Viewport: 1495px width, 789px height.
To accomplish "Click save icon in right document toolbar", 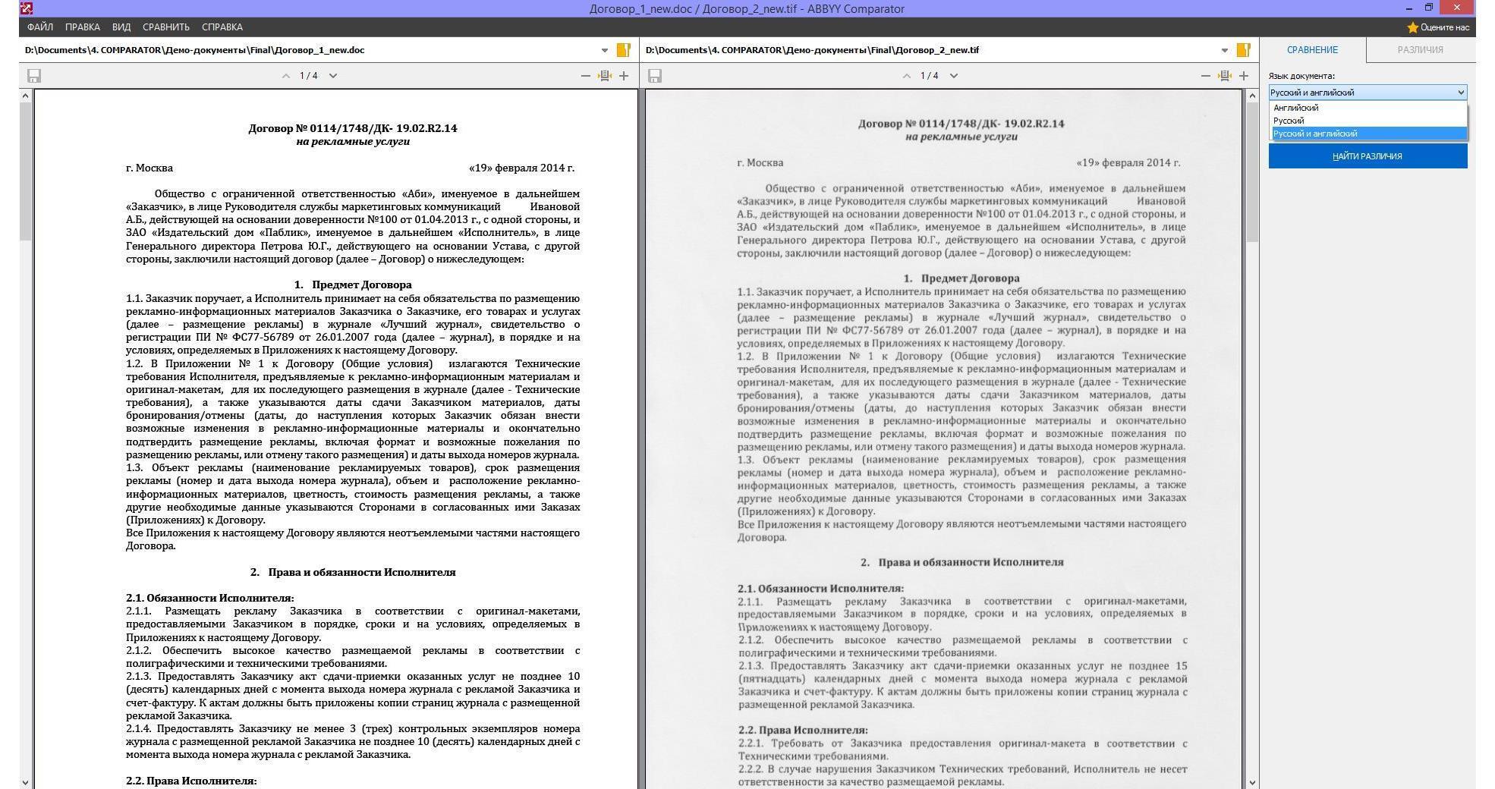I will click(x=655, y=76).
